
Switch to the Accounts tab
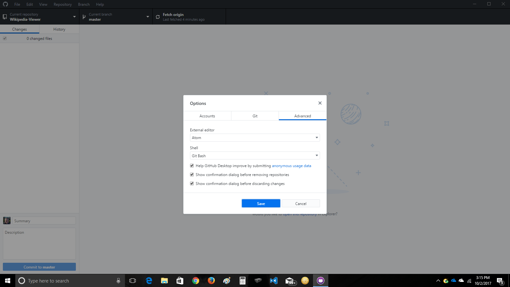[207, 116]
